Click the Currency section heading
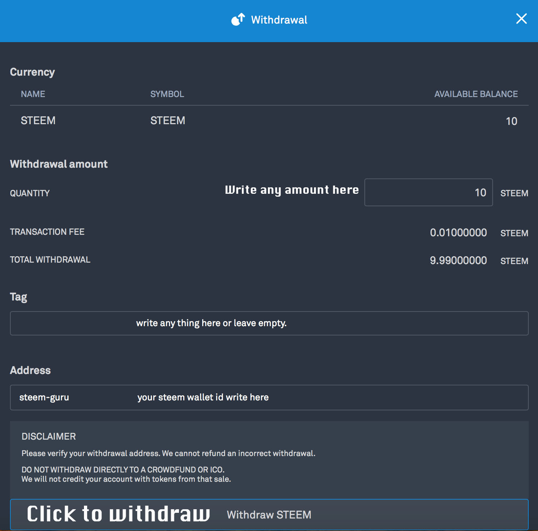 33,72
